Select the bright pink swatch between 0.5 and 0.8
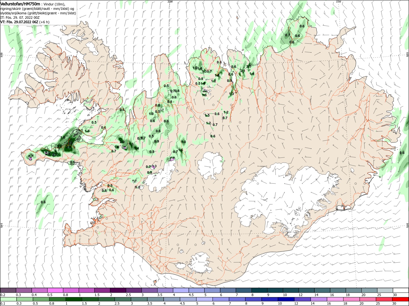 (55, 290)
